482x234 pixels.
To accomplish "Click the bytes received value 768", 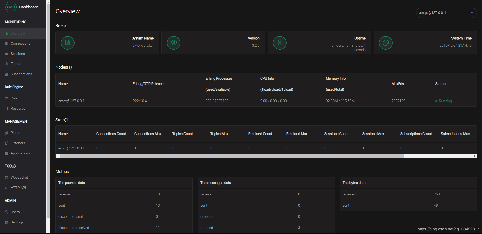I will coord(437,194).
